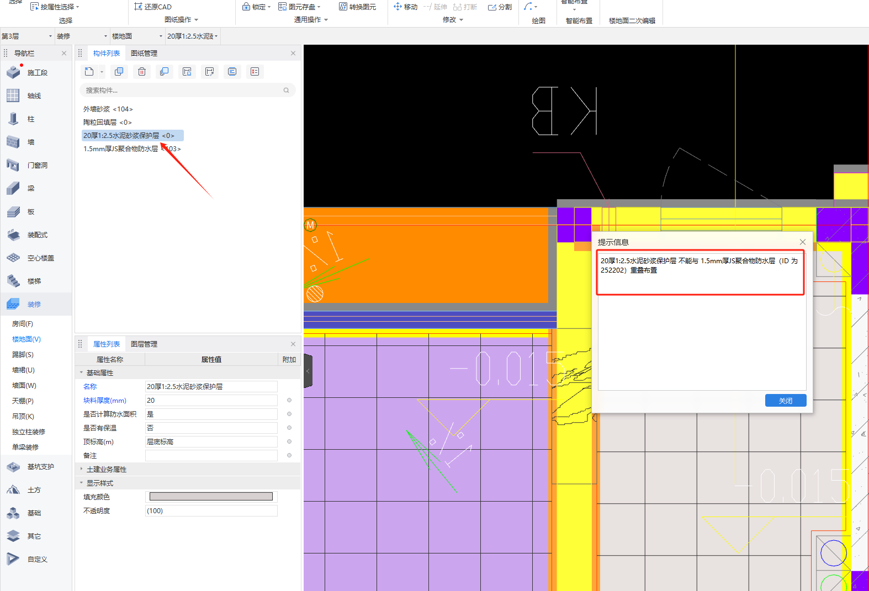Screen dimensions: 869x591
Task: Toggle the attach circle for 是否计算防水面积
Action: coord(289,414)
